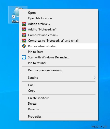The image size is (110, 129).
Task: Click WinRAR icon beside Compress and email
Action: [24, 35]
